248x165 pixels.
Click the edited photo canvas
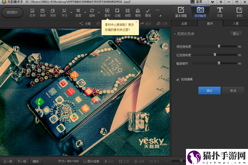[85, 92]
